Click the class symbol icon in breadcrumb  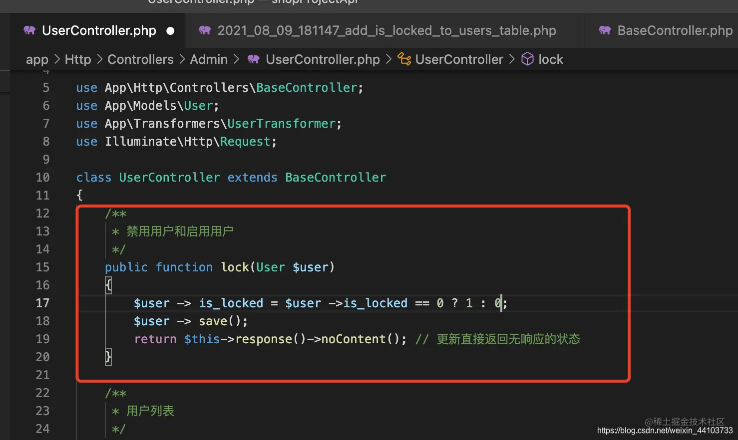[x=404, y=59]
